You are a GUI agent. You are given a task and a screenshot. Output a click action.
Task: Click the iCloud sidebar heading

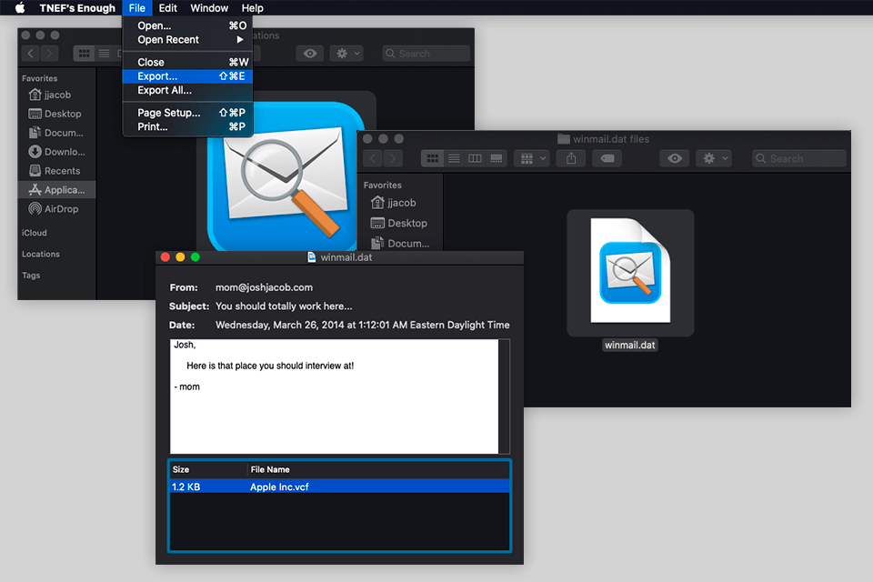click(x=35, y=233)
